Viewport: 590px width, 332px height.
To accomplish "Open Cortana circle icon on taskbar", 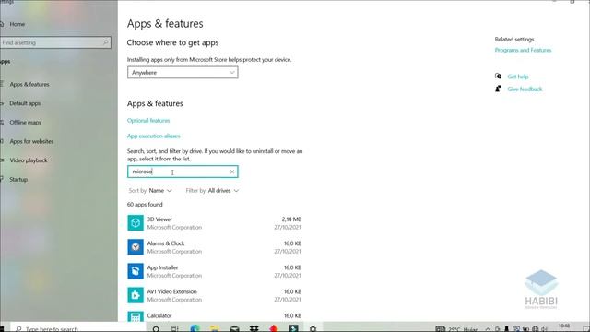I will 156,328.
